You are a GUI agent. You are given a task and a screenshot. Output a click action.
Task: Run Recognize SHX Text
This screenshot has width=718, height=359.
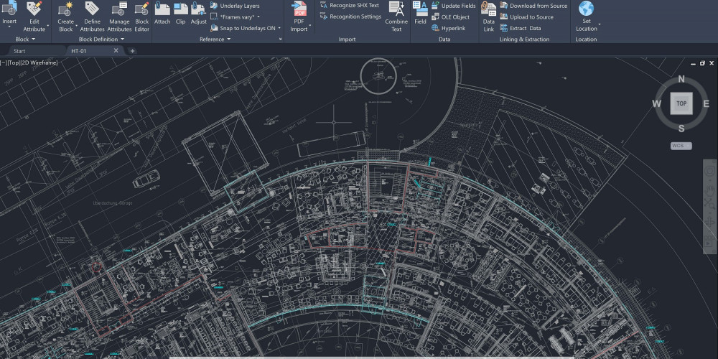point(350,6)
